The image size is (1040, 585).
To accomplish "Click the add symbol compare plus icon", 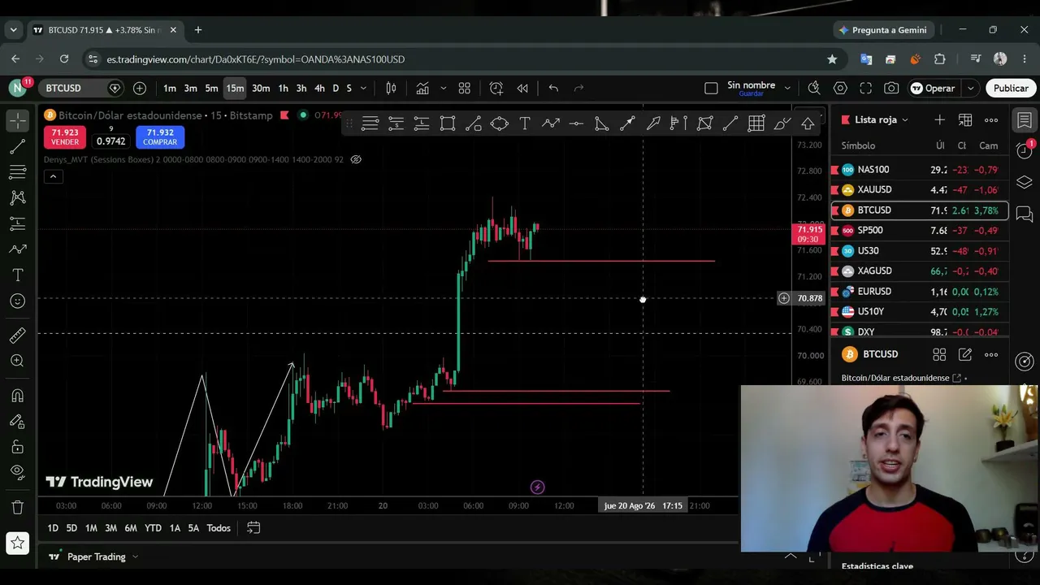I will coord(140,88).
